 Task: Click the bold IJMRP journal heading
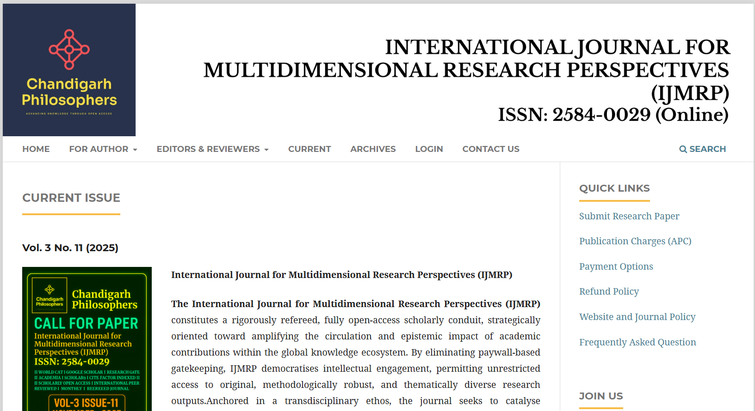(x=341, y=275)
